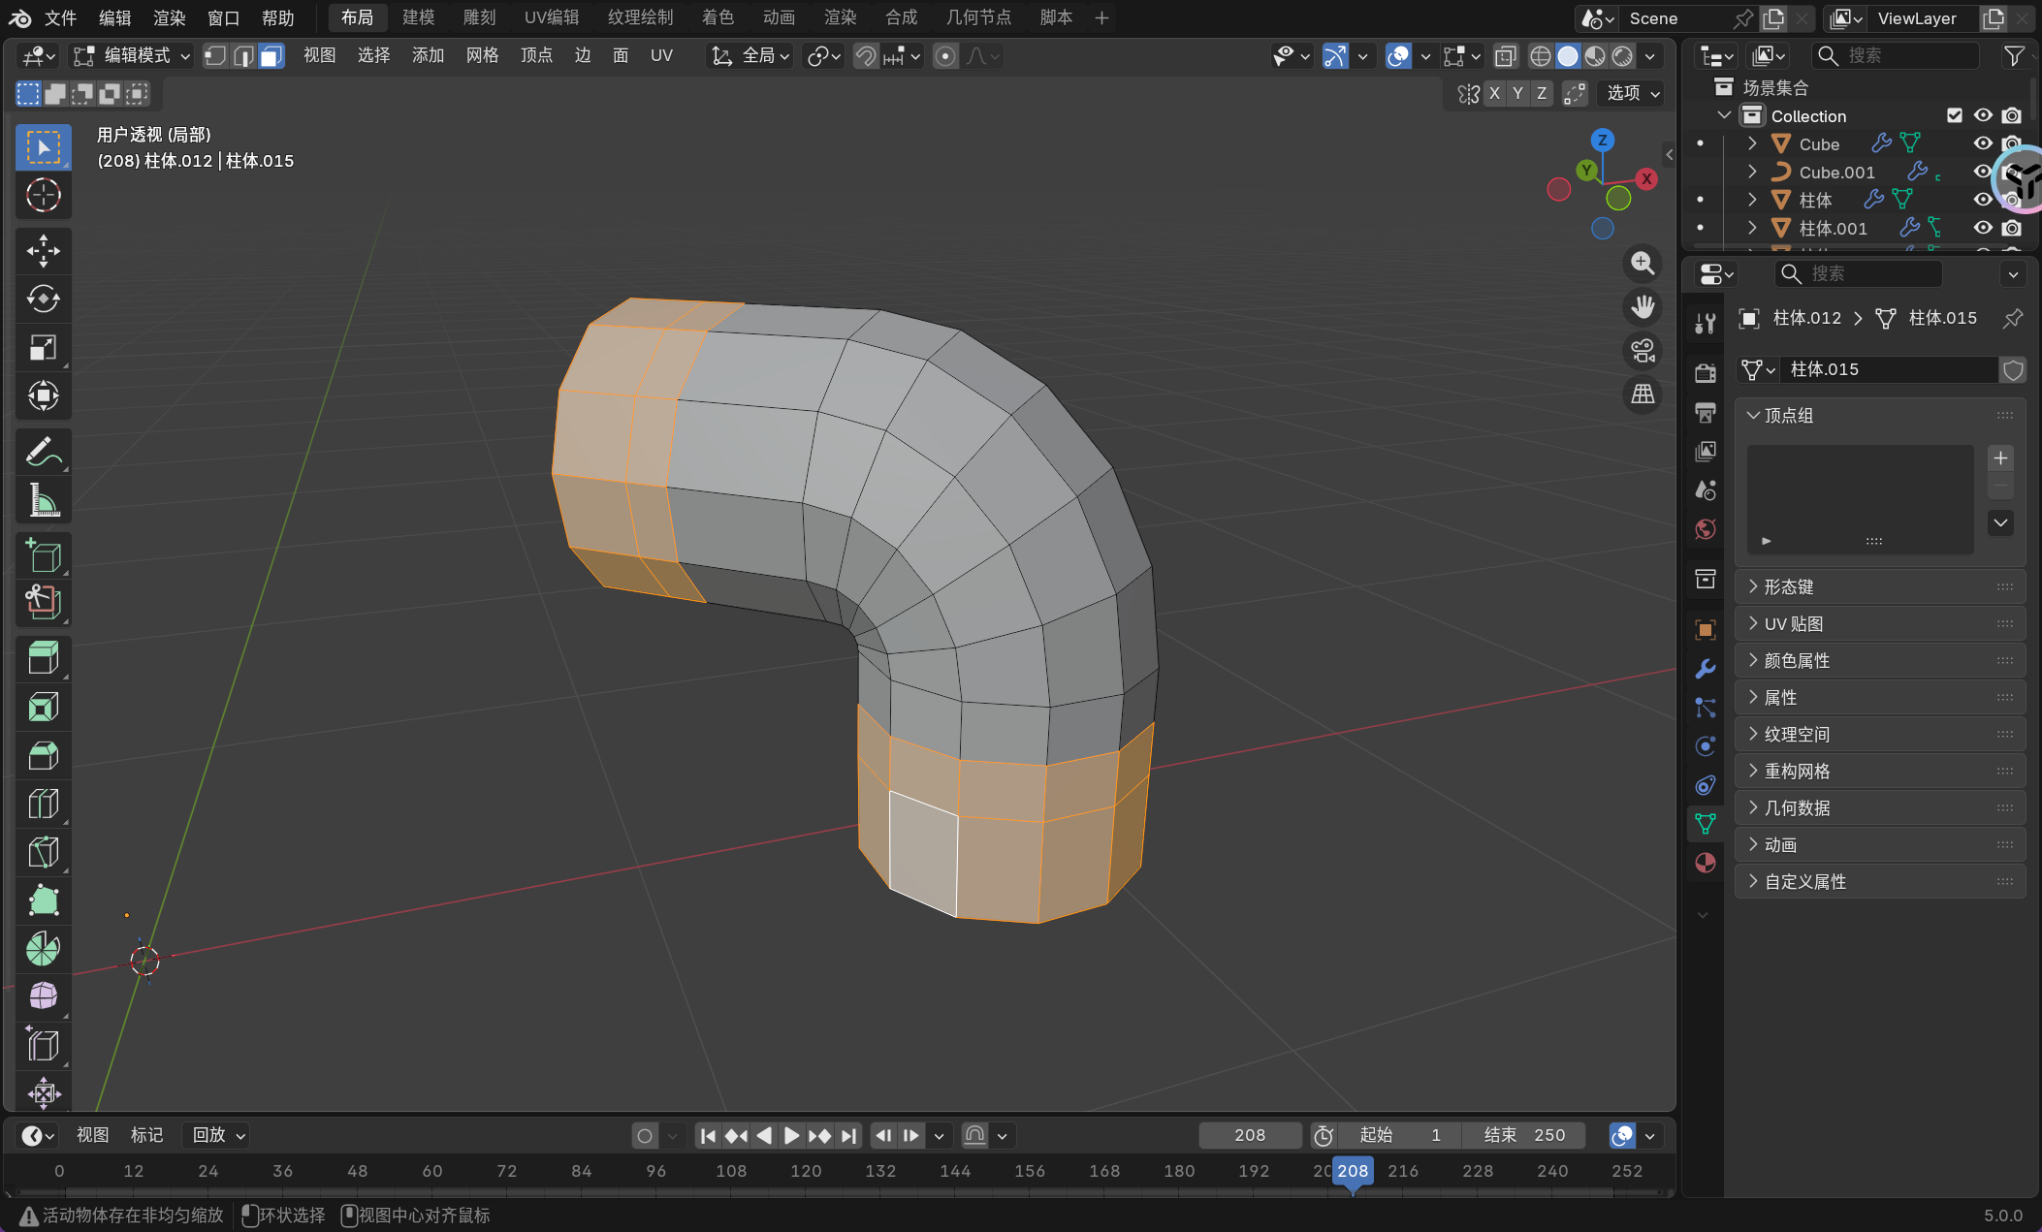Select the Rotate tool
This screenshot has height=1232, width=2042.
point(43,299)
